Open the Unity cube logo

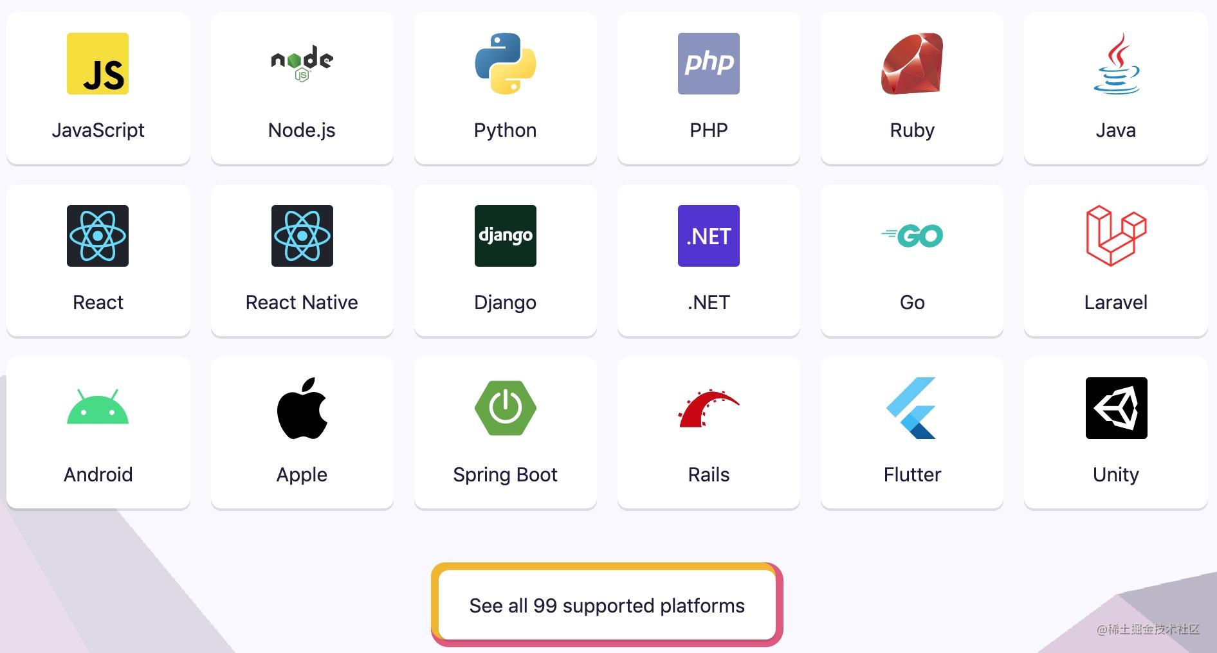tap(1116, 408)
